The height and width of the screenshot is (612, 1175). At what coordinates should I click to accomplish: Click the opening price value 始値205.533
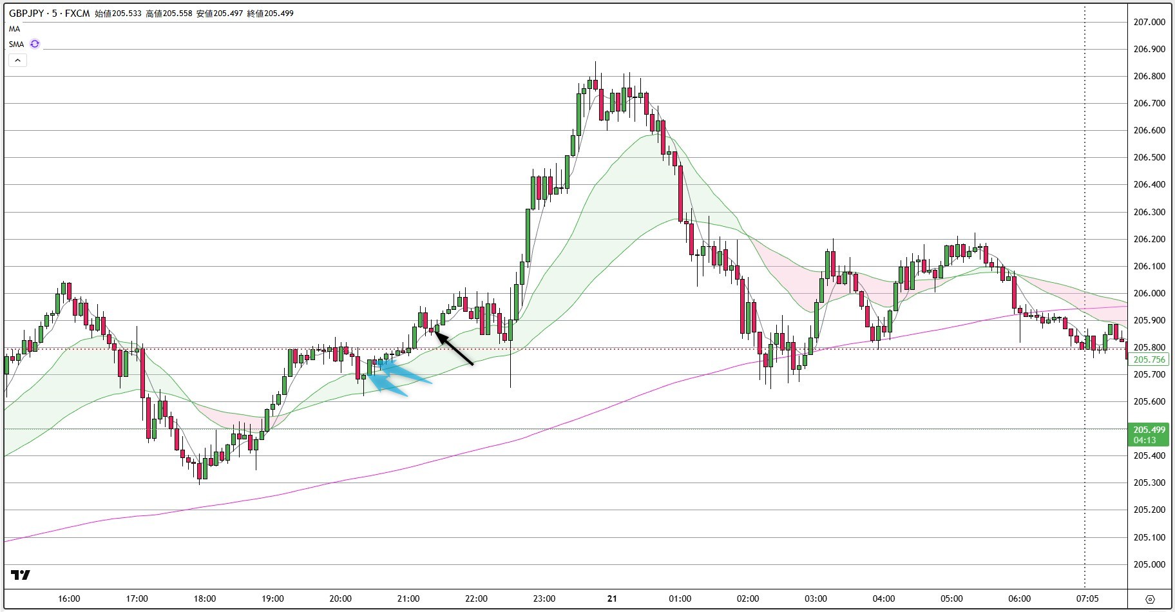[118, 13]
